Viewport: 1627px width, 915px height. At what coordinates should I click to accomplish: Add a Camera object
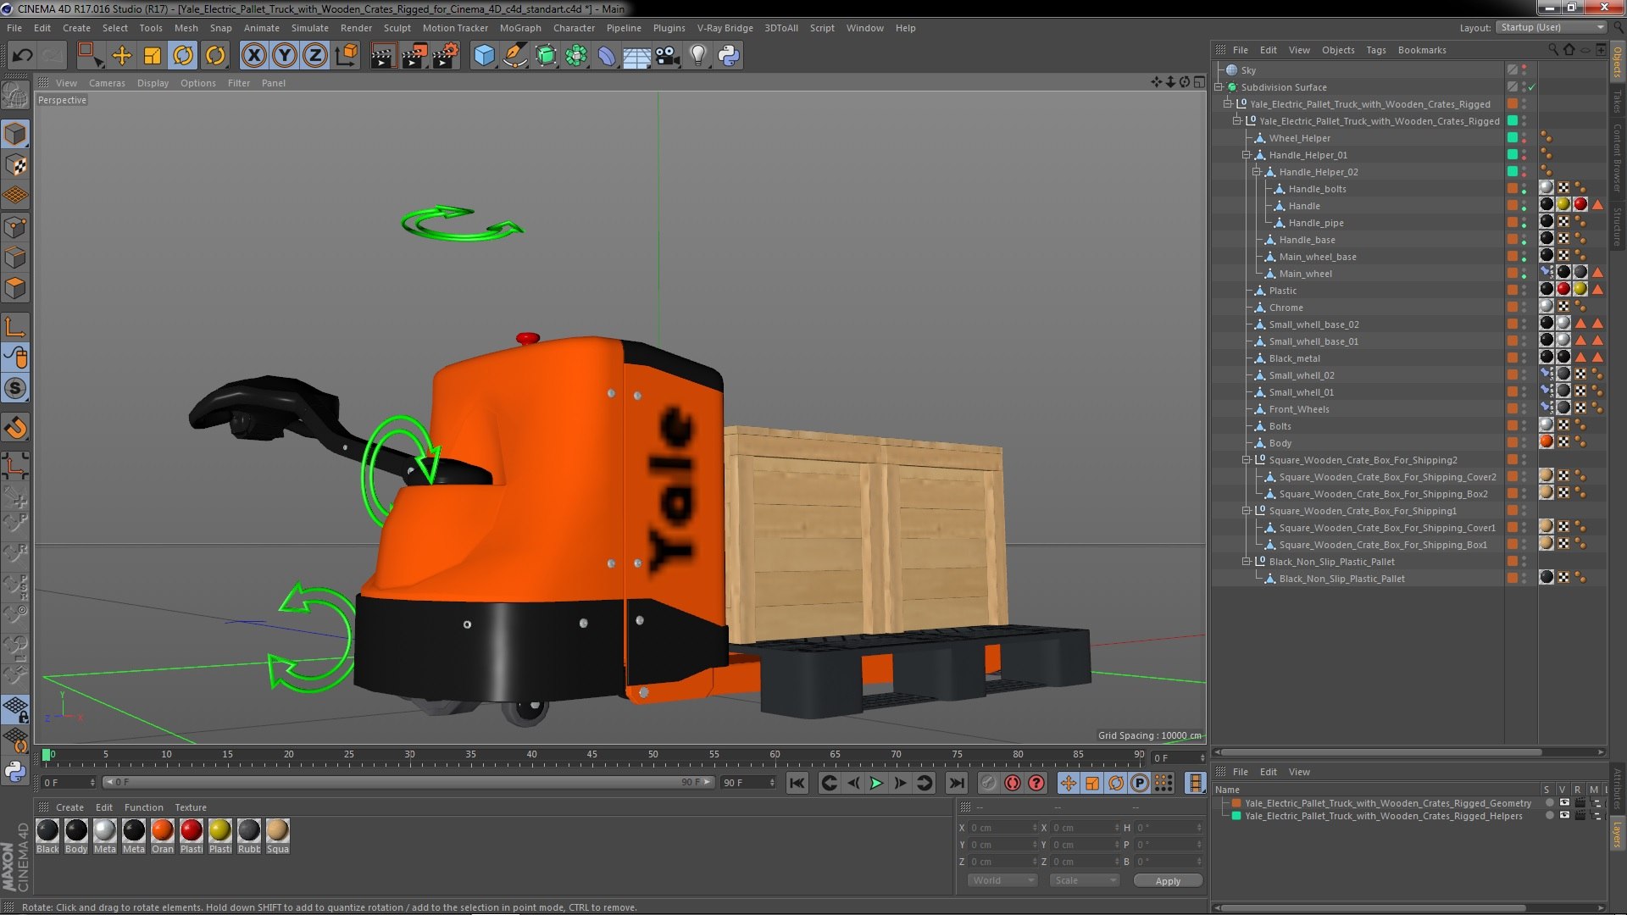tap(668, 56)
